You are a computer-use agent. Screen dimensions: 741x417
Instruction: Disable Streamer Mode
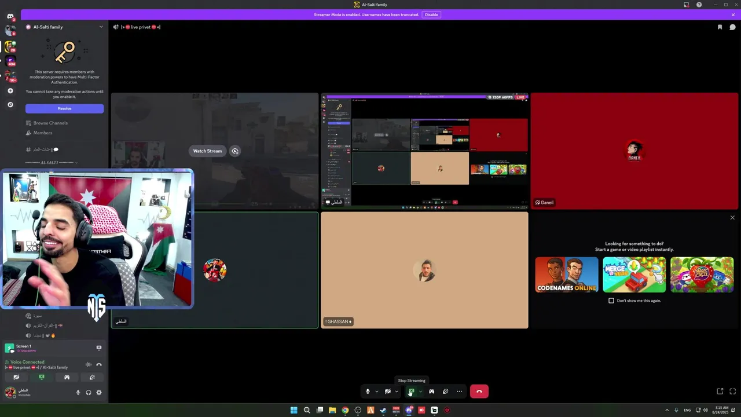click(431, 14)
